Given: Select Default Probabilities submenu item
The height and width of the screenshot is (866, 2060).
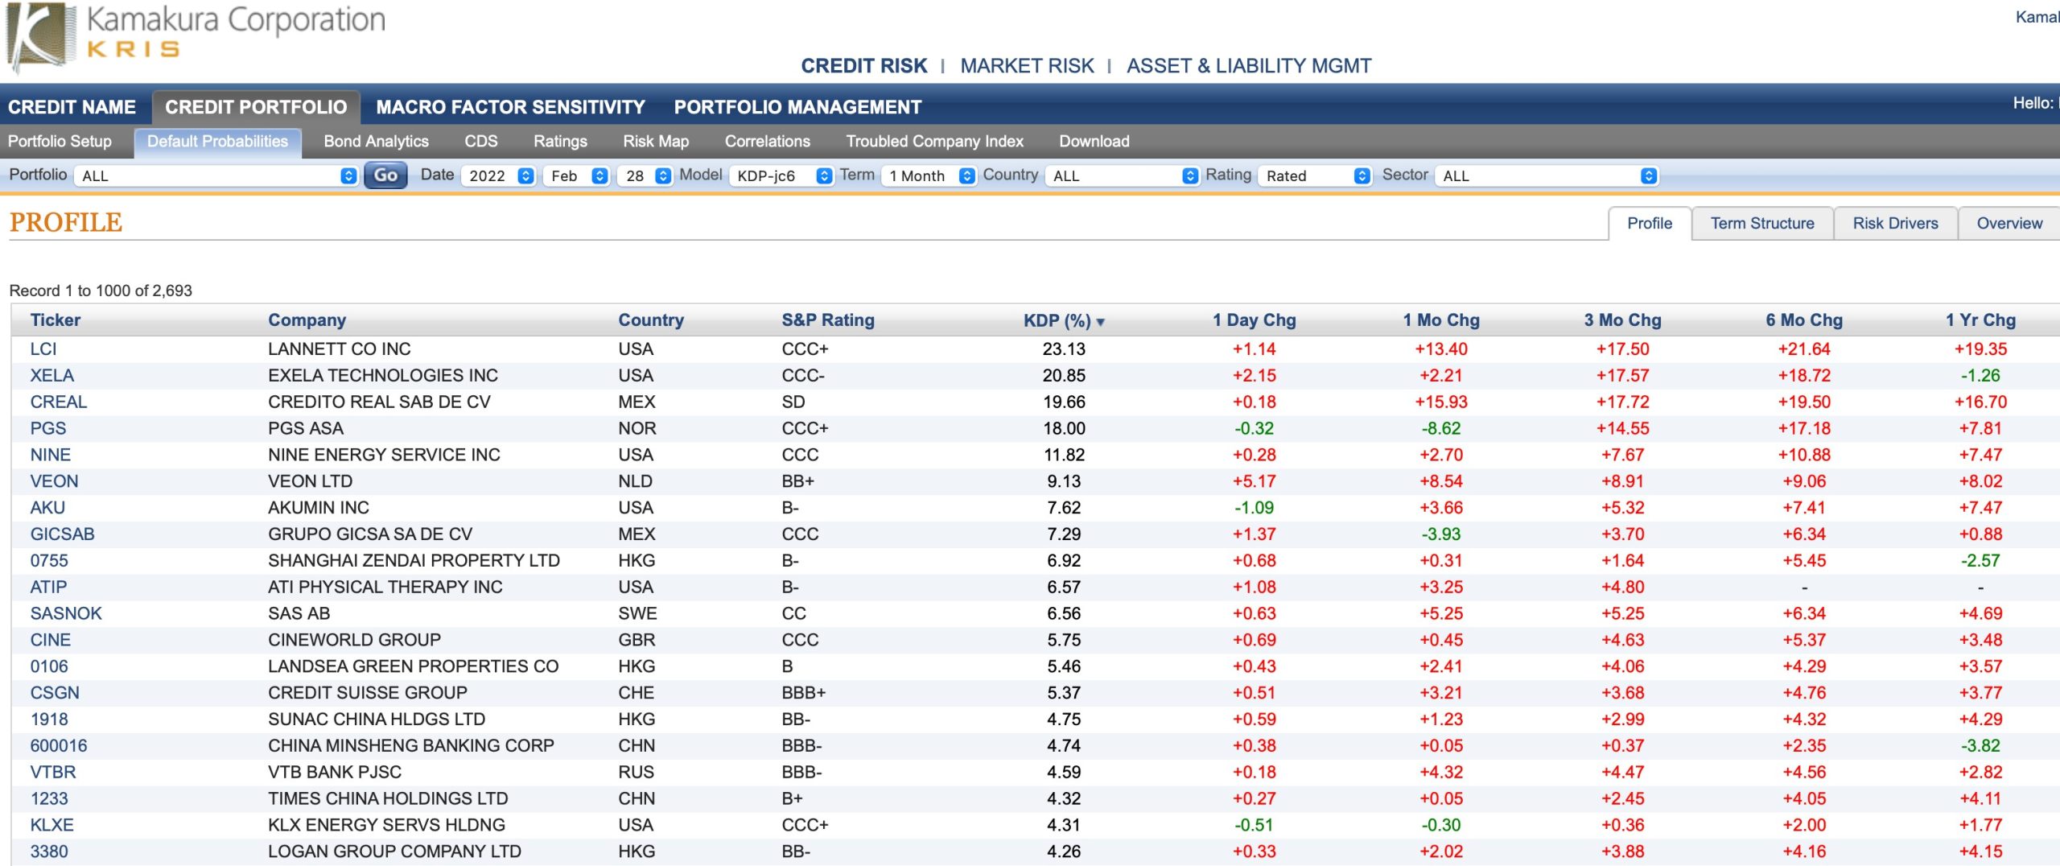Looking at the screenshot, I should (x=217, y=142).
